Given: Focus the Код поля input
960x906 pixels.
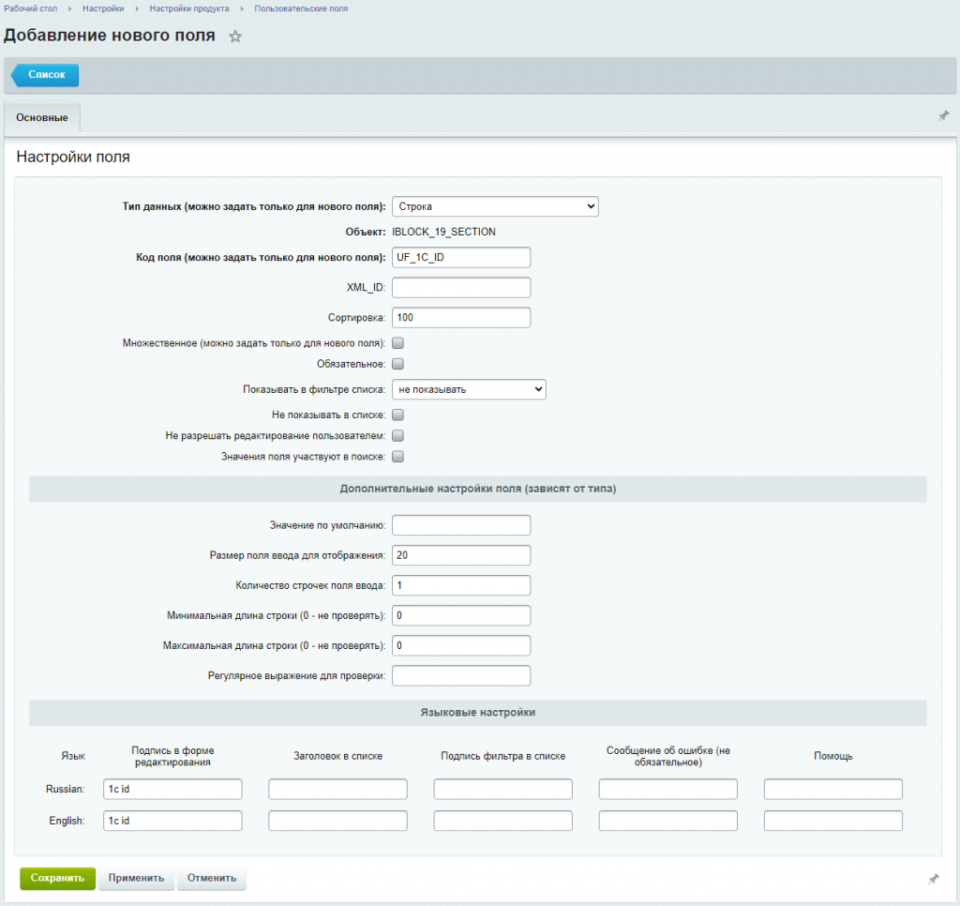Looking at the screenshot, I should [x=461, y=257].
